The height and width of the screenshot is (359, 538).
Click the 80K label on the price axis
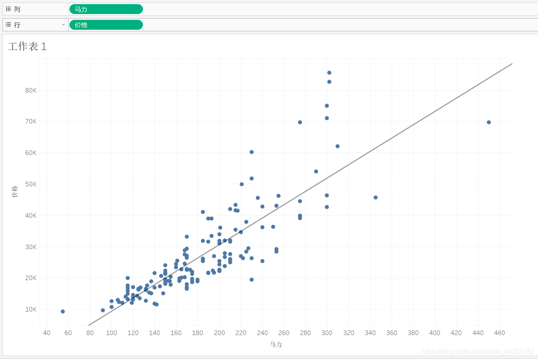coord(32,90)
